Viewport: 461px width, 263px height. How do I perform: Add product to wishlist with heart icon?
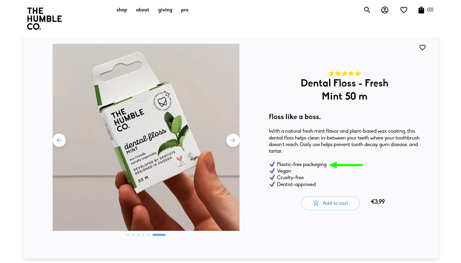point(422,47)
